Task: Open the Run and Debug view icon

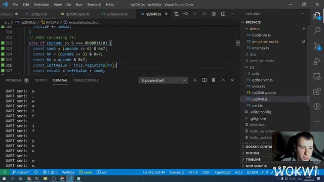Action: click(317, 61)
